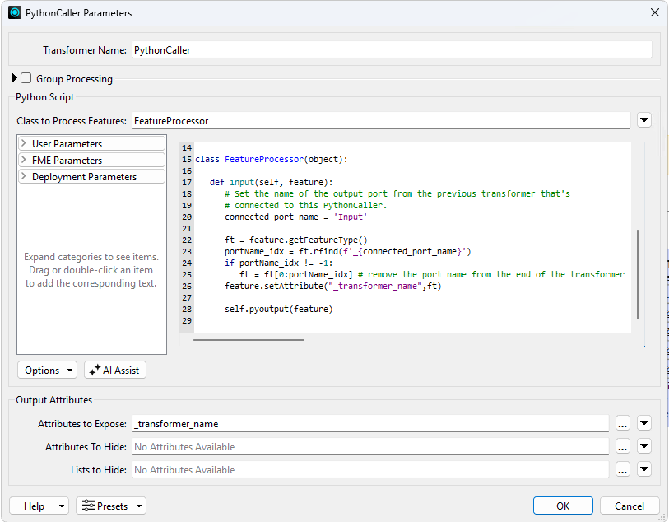
Task: Open the Options dropdown button
Action: point(48,370)
